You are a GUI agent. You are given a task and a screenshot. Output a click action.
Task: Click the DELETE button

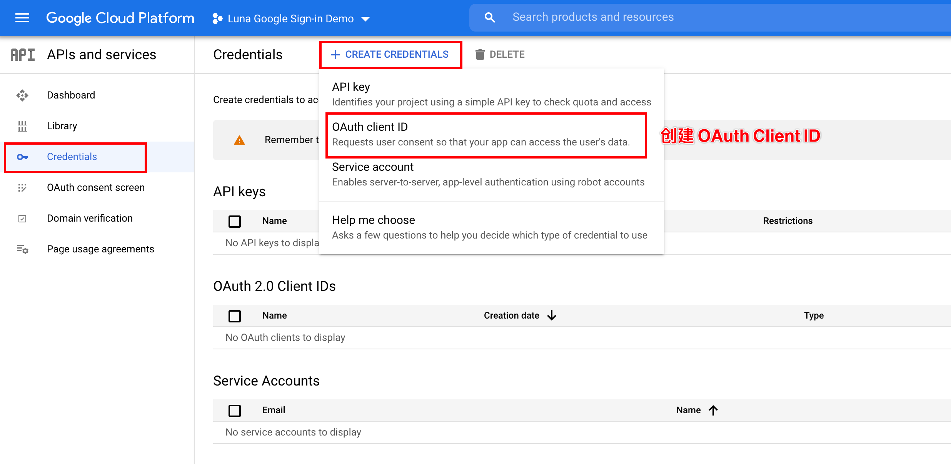[500, 55]
